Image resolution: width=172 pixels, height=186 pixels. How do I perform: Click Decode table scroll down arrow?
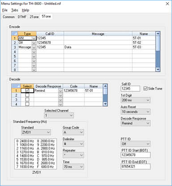pyautogui.click(x=105, y=104)
